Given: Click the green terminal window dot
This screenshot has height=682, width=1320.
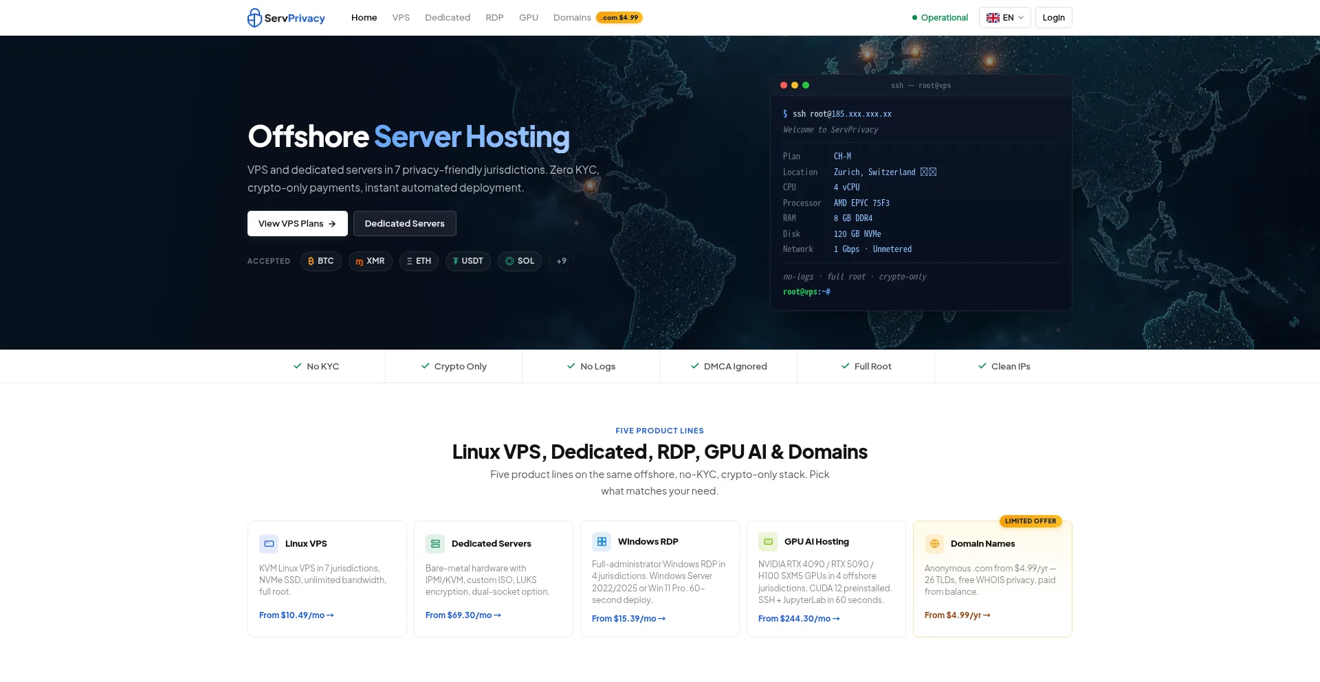Looking at the screenshot, I should [x=806, y=85].
